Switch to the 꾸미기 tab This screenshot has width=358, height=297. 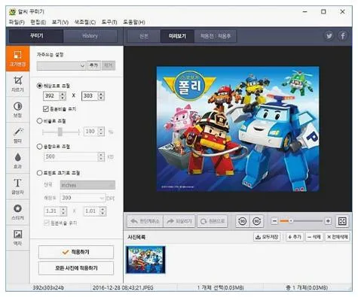(x=37, y=36)
